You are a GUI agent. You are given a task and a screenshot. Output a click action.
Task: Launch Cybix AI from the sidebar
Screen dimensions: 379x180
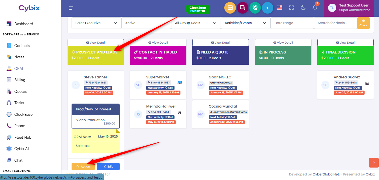point(21,149)
